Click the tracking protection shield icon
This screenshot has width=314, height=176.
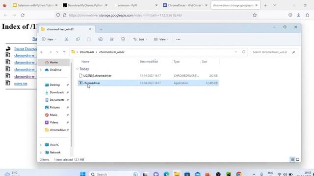[58, 15]
